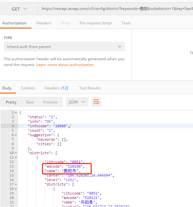This screenshot has height=207, width=193.
Task: Open the JSON format dropdown
Action: pos(77,102)
